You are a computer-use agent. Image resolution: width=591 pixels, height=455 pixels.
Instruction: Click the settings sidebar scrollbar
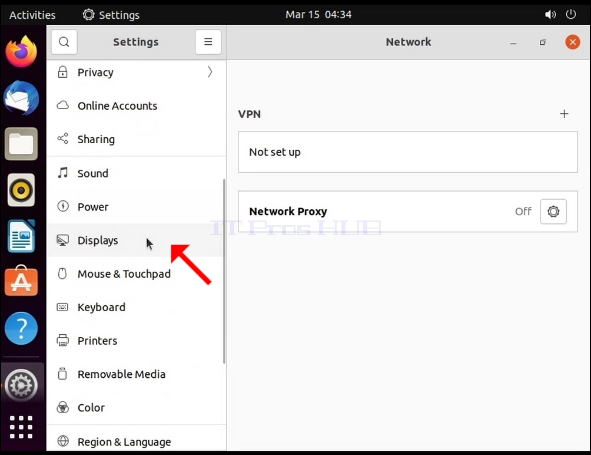click(x=224, y=271)
